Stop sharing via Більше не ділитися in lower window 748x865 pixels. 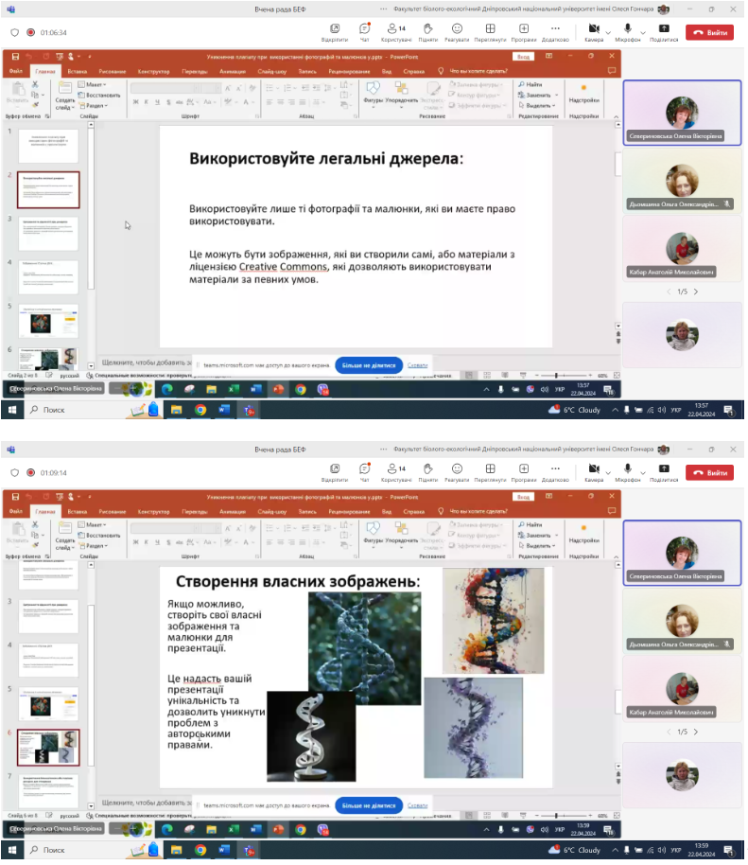[369, 805]
